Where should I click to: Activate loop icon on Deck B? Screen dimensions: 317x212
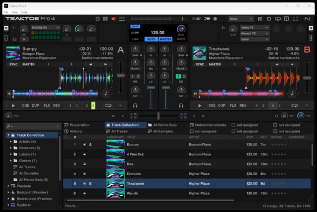coord(295,105)
